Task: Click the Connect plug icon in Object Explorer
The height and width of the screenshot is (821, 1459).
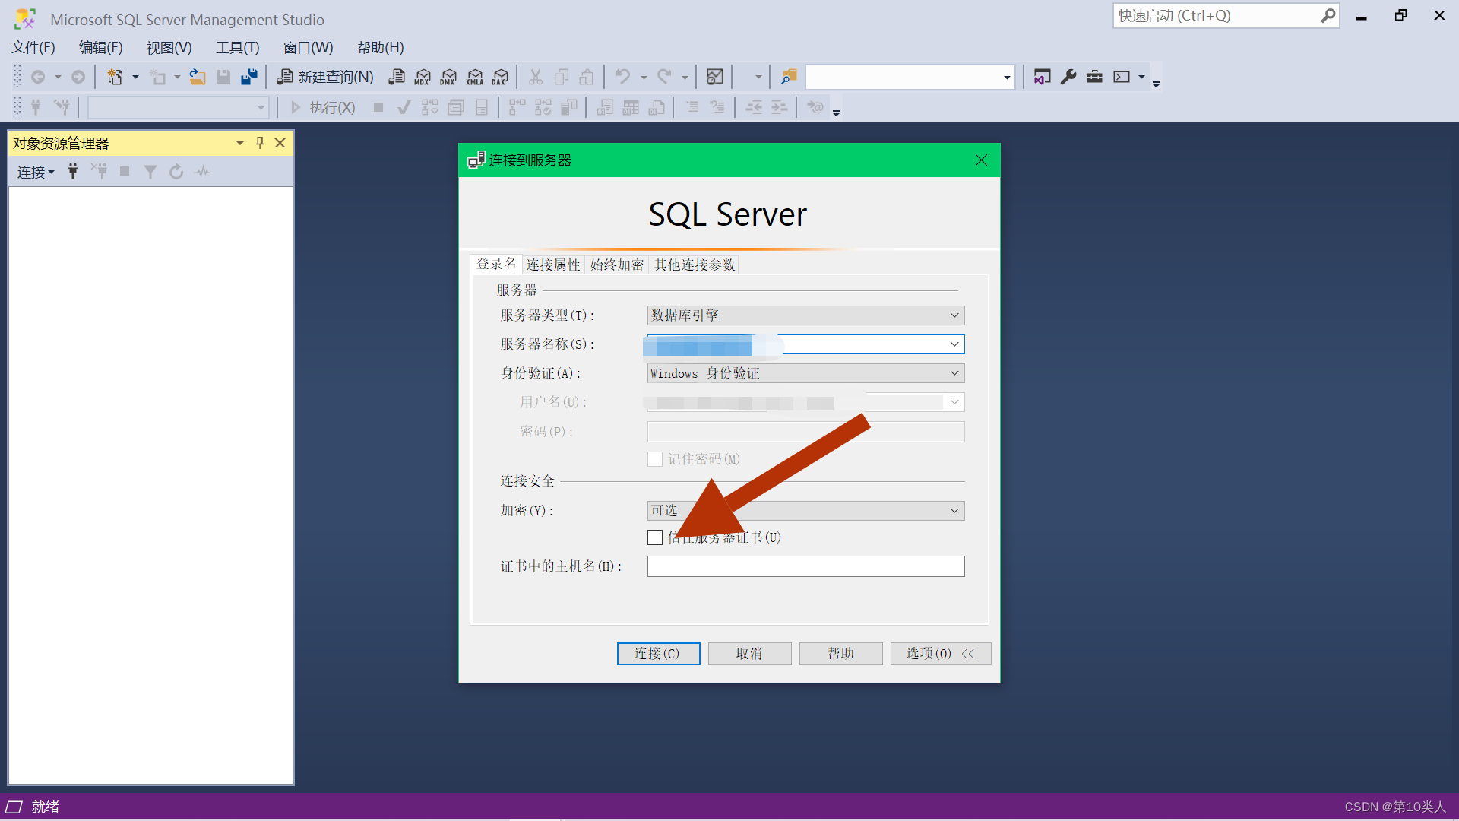Action: point(73,172)
